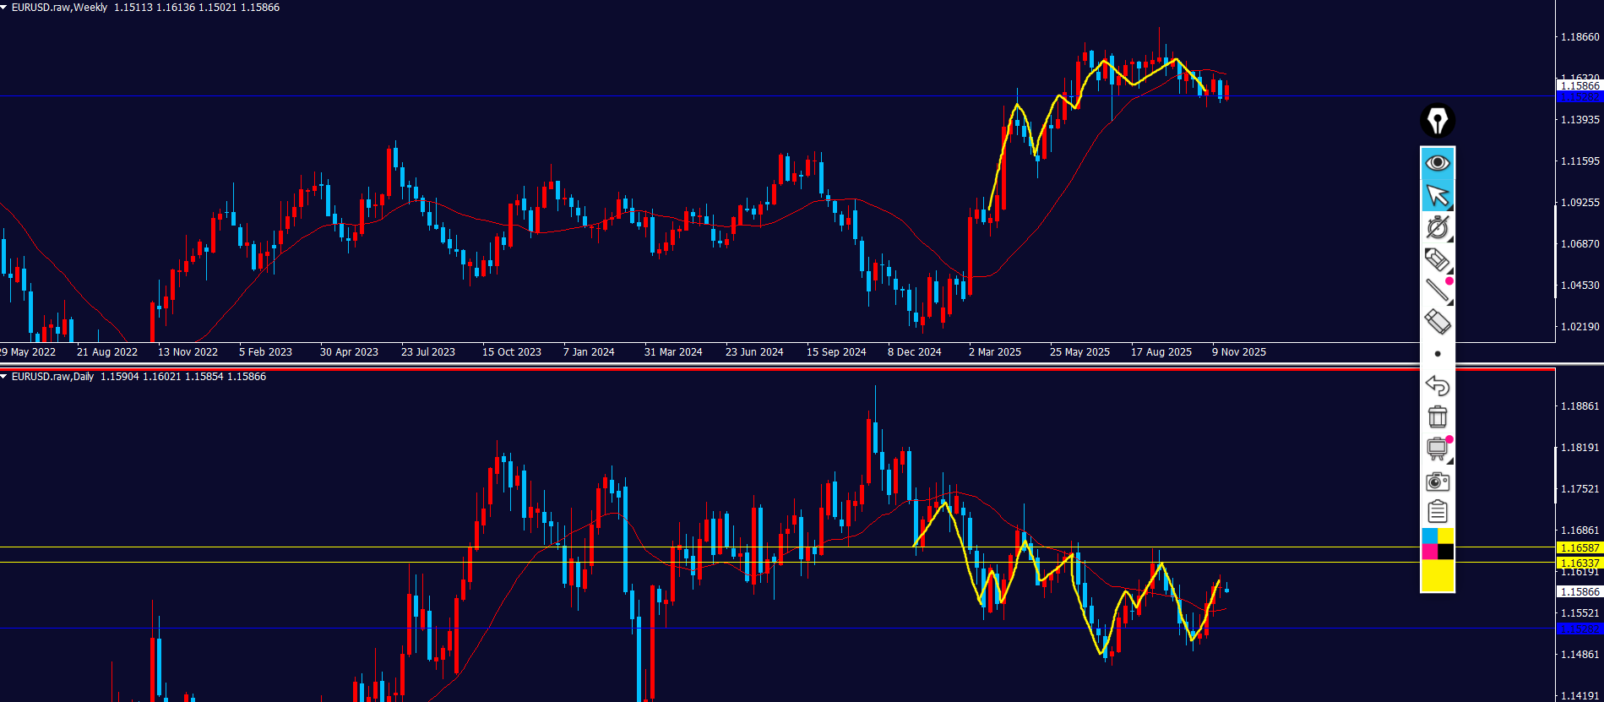Pick the black color swatch
Screen dimensions: 1604x702
click(x=1445, y=552)
